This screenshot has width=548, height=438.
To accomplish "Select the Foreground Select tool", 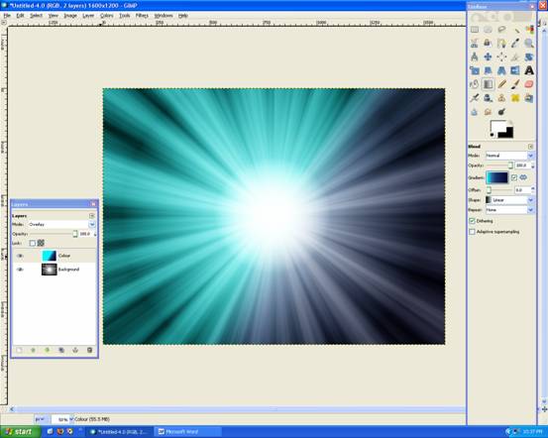I will (488, 44).
